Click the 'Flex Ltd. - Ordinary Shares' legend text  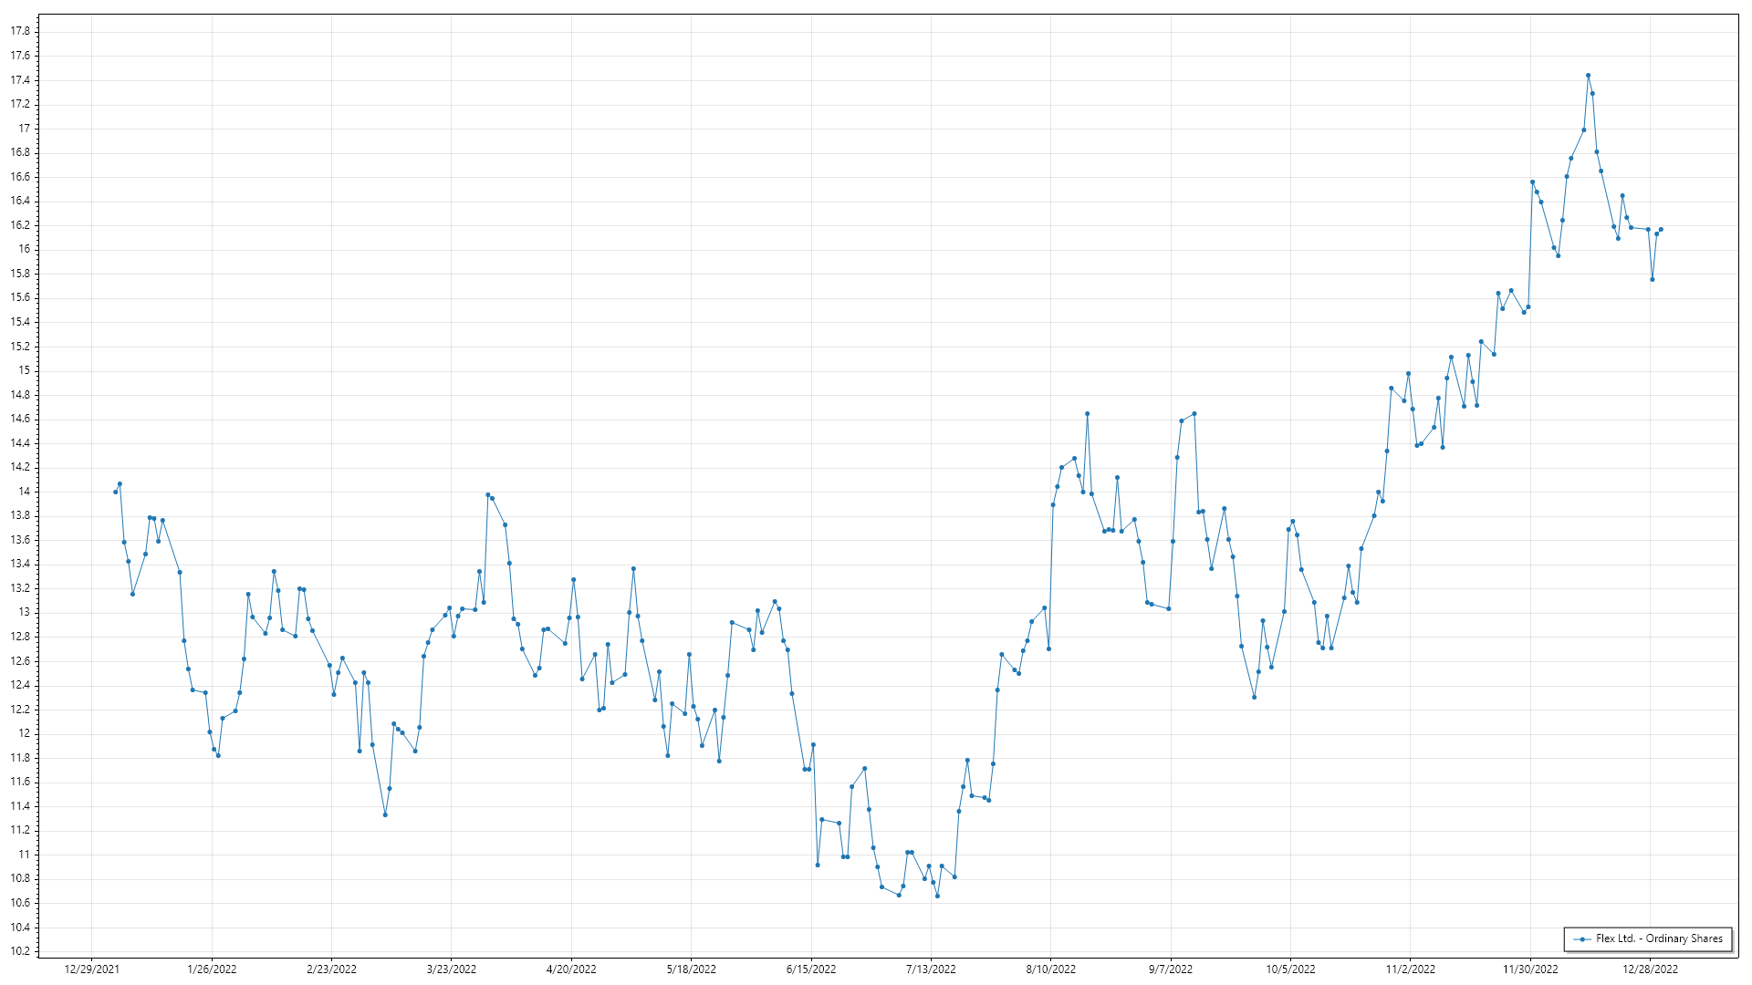(1659, 938)
